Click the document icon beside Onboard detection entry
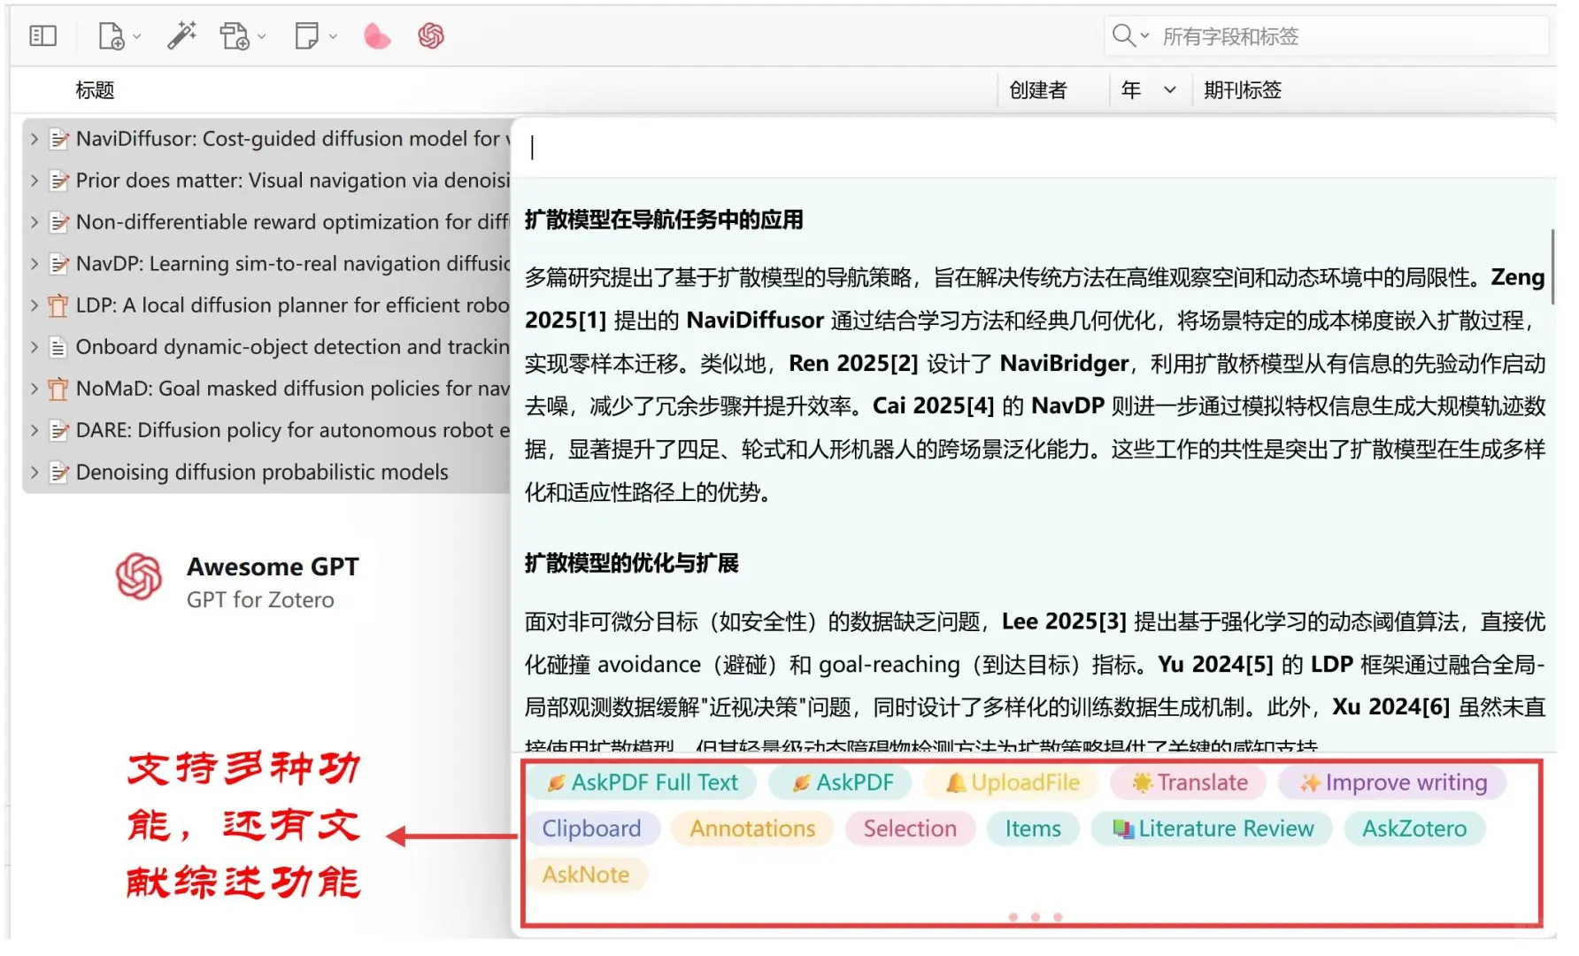Image resolution: width=1579 pixels, height=956 pixels. (x=58, y=346)
